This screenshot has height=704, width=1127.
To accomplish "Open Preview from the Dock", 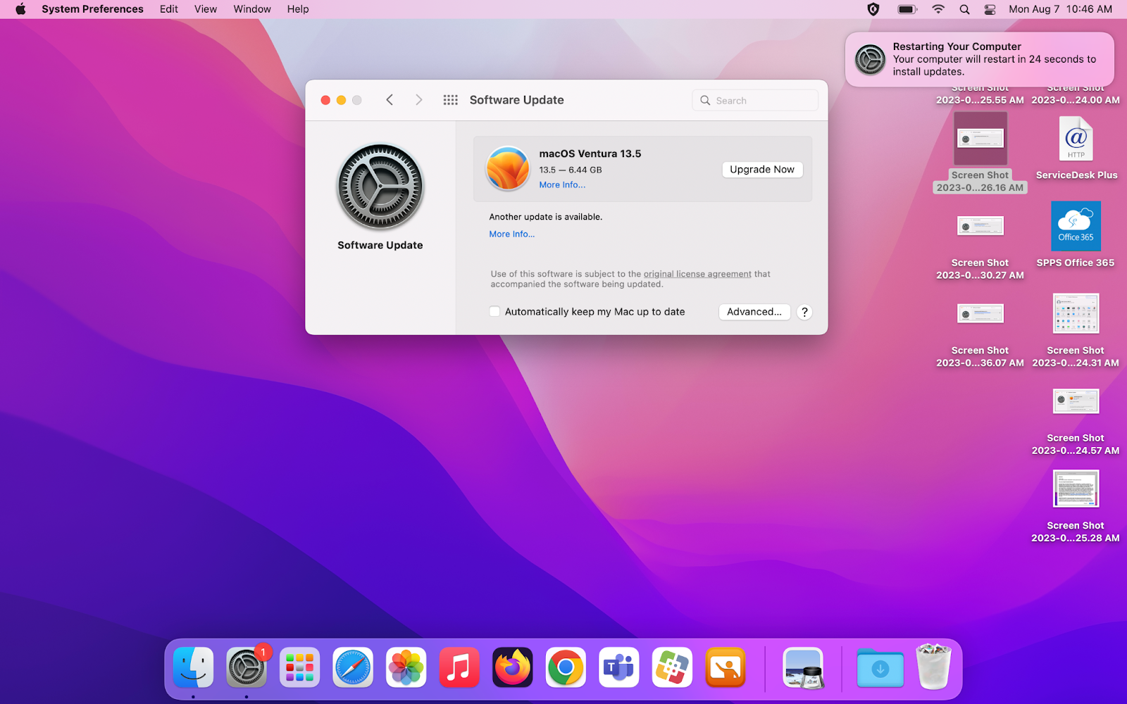I will click(x=803, y=667).
